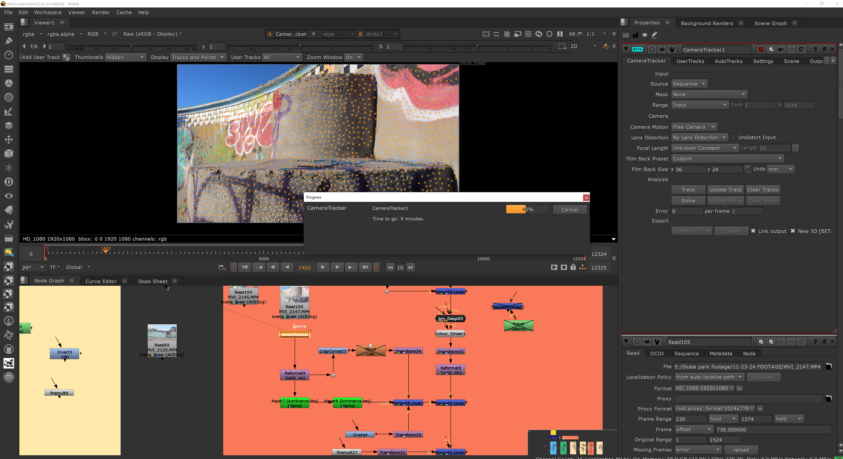Toggle the Link output checkbox
The image size is (843, 459).
coord(753,231)
